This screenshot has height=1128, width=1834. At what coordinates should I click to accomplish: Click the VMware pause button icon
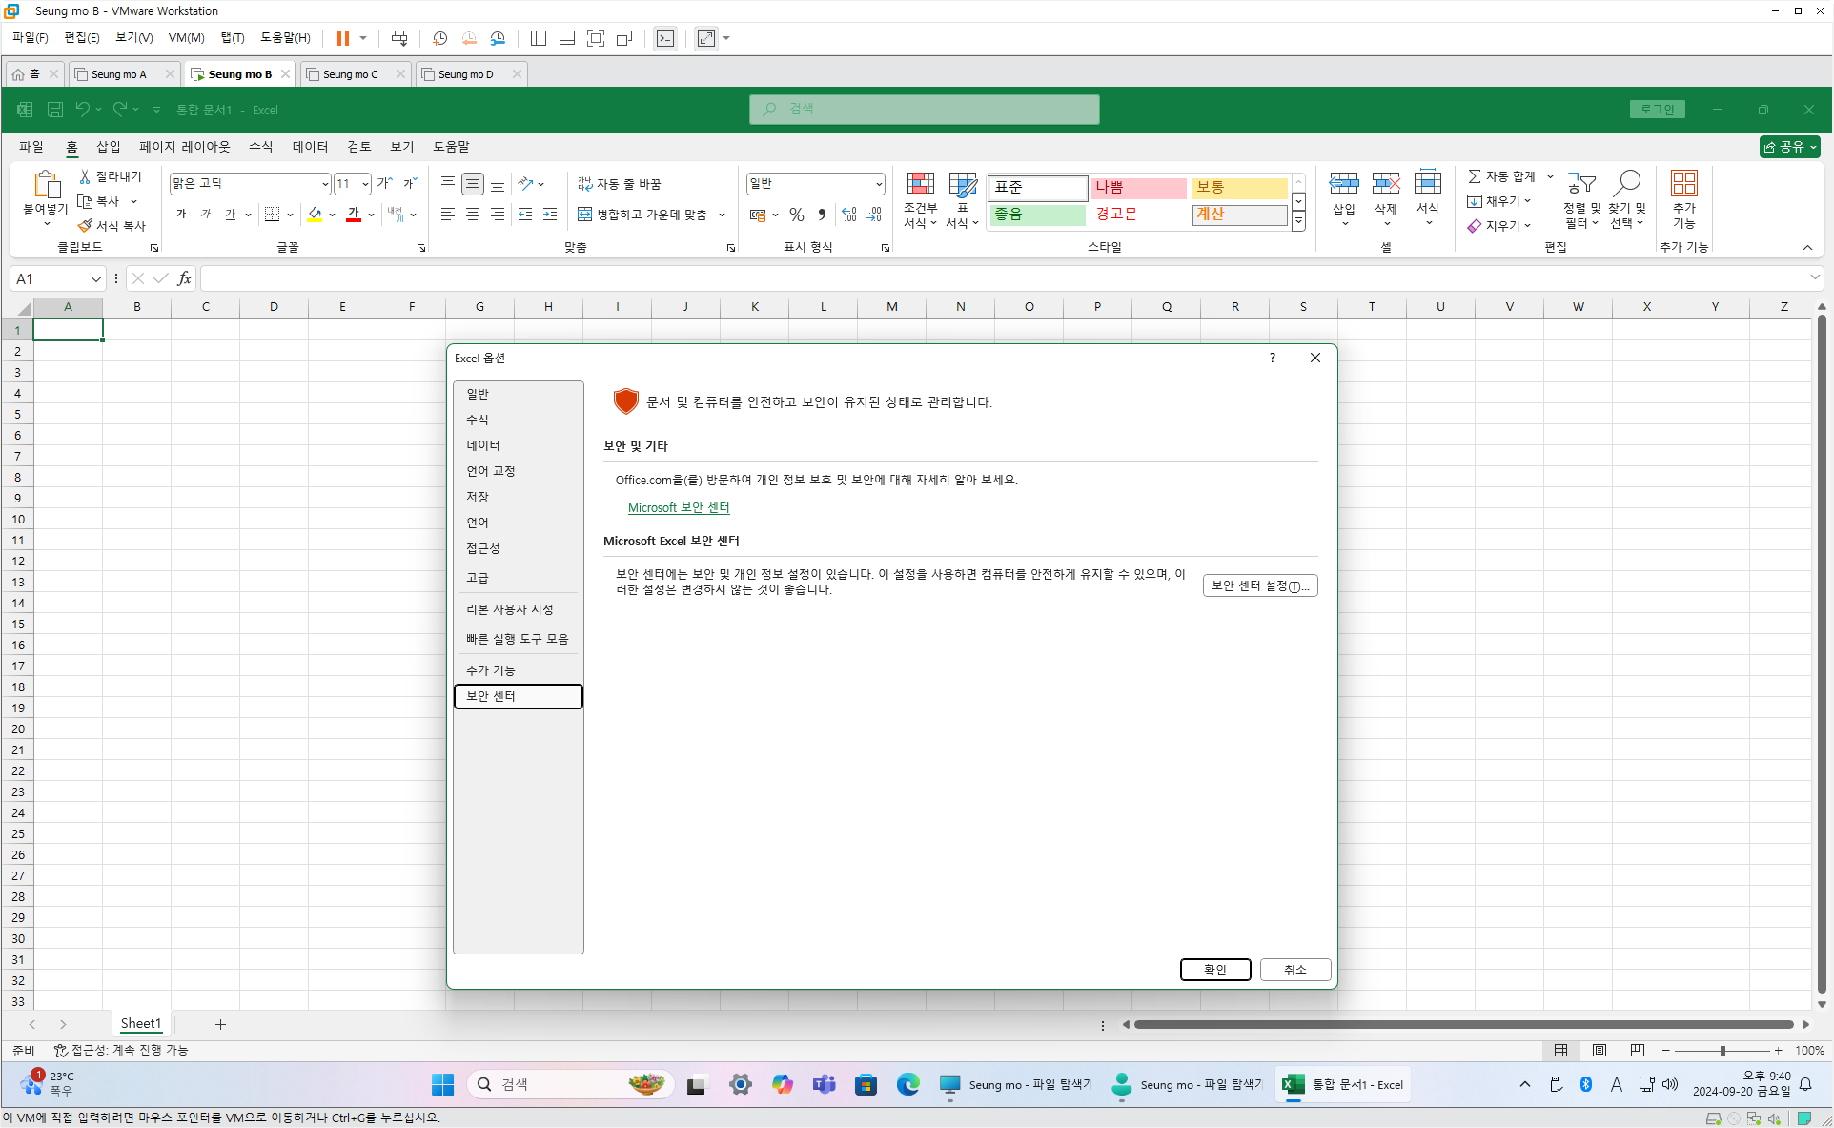343,38
